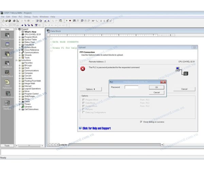Expand the Wizards tree node
This screenshot has height=170, width=204.
[20, 55]
